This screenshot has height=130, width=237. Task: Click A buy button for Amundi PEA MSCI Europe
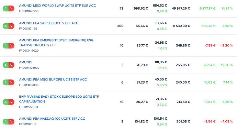coord(5,82)
